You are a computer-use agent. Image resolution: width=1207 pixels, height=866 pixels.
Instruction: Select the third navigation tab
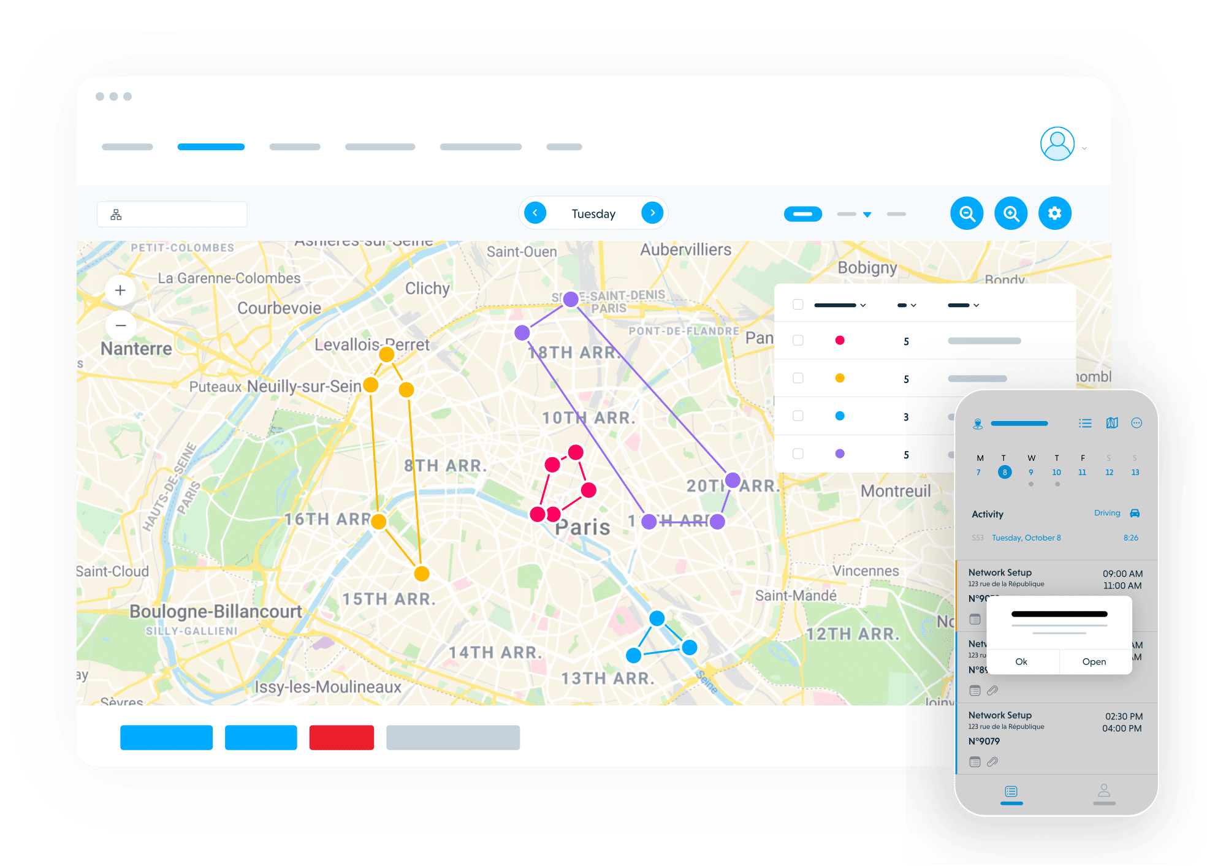point(295,147)
